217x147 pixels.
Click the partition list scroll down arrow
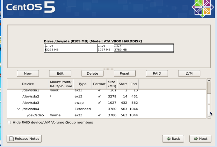coord(209,117)
